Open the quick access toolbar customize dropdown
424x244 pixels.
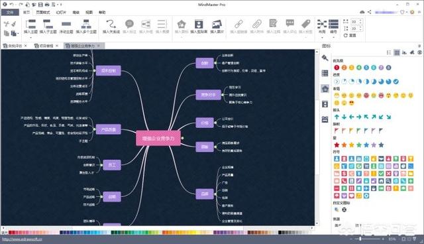(61, 5)
